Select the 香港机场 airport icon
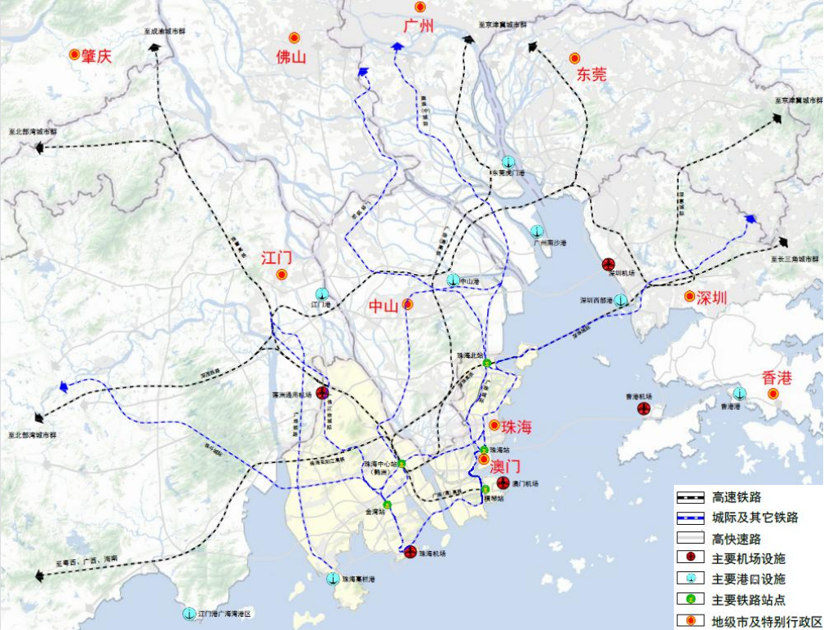 644,408
